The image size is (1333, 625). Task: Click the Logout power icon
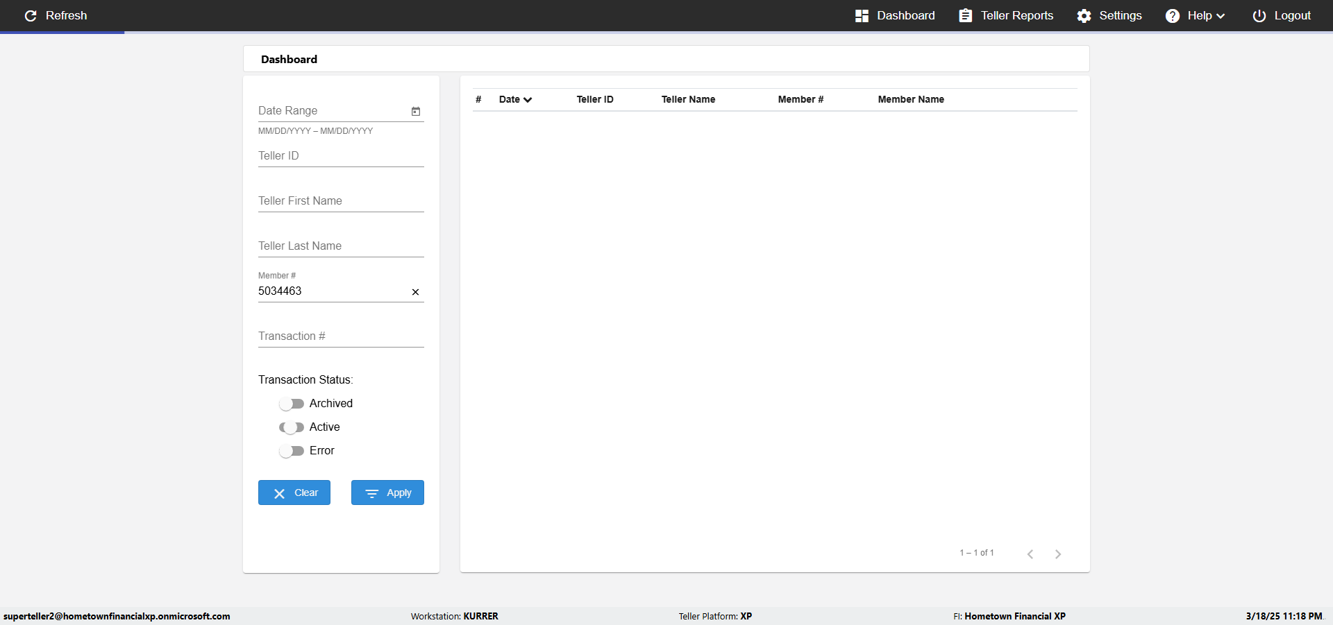[1259, 15]
